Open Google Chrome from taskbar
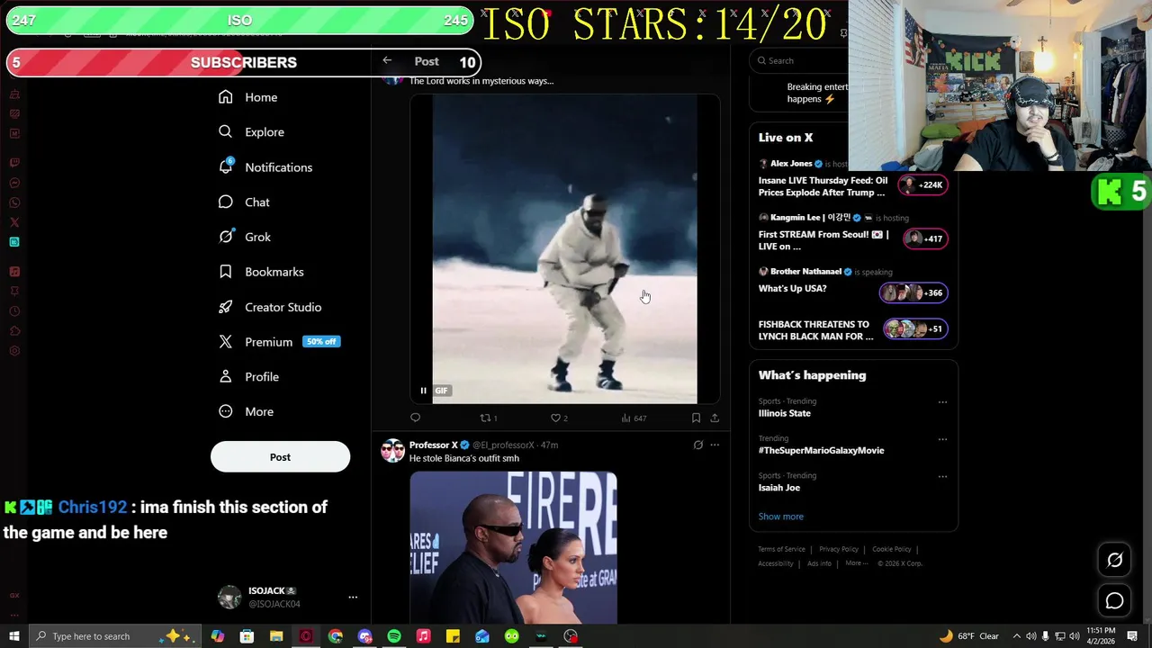This screenshot has width=1152, height=648. [336, 636]
